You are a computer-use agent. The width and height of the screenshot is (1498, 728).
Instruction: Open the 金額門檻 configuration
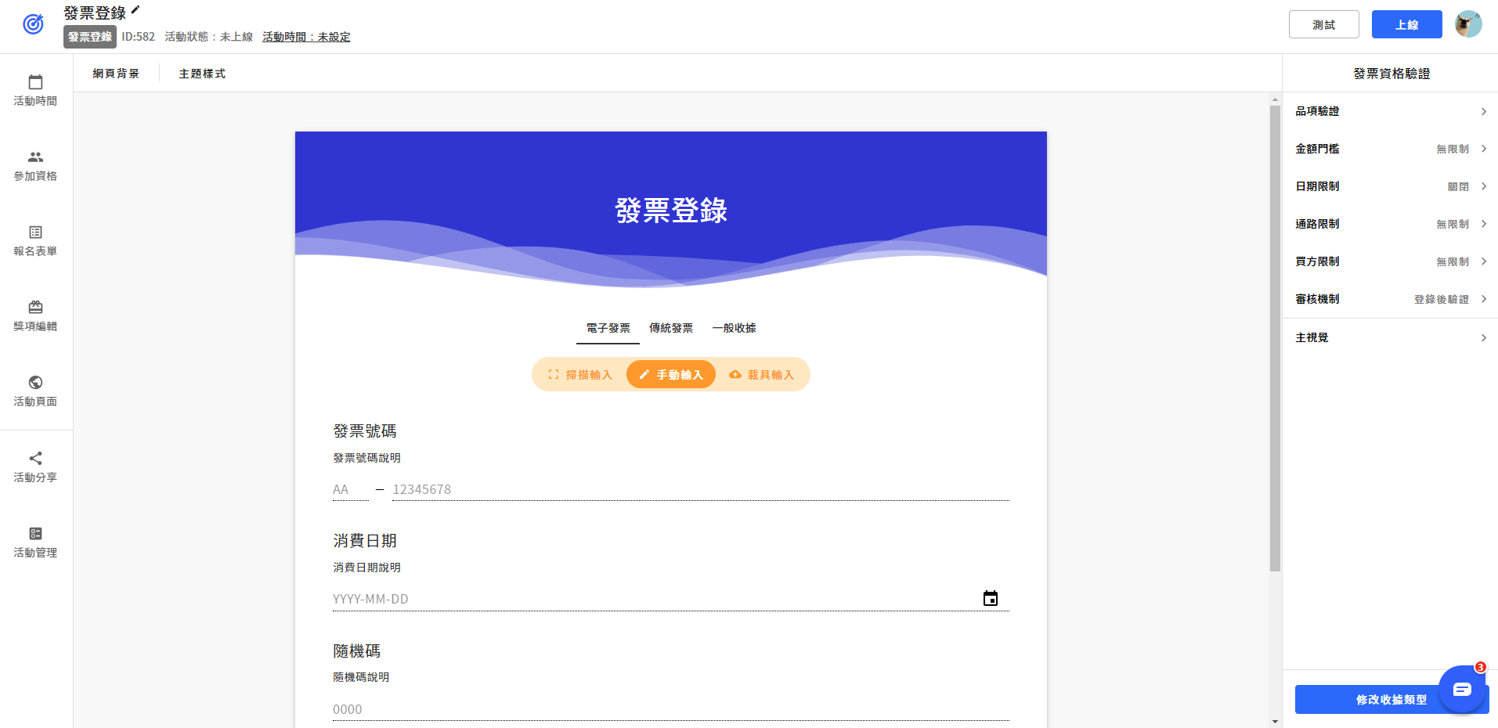coord(1390,149)
